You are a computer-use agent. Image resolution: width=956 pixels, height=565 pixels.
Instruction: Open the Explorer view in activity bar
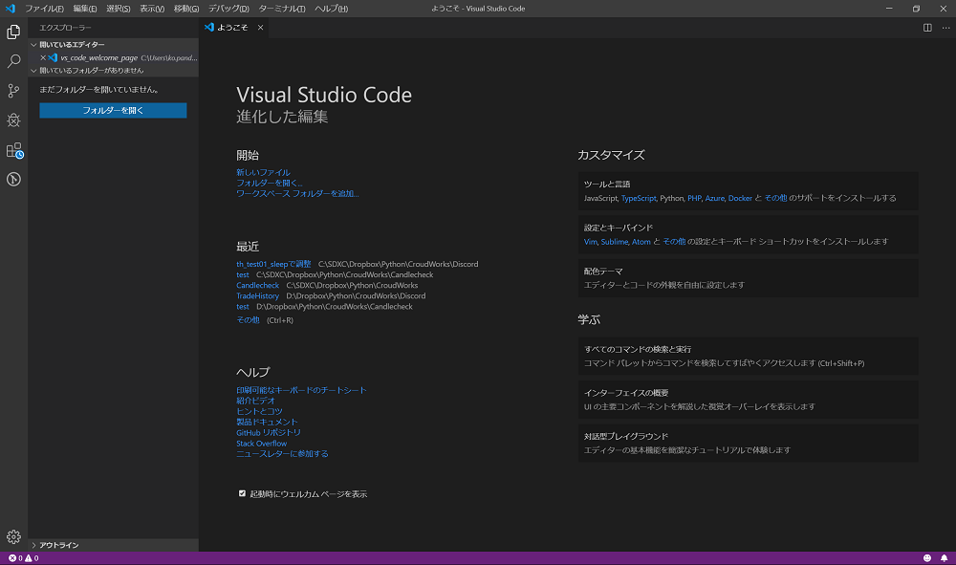coord(13,32)
